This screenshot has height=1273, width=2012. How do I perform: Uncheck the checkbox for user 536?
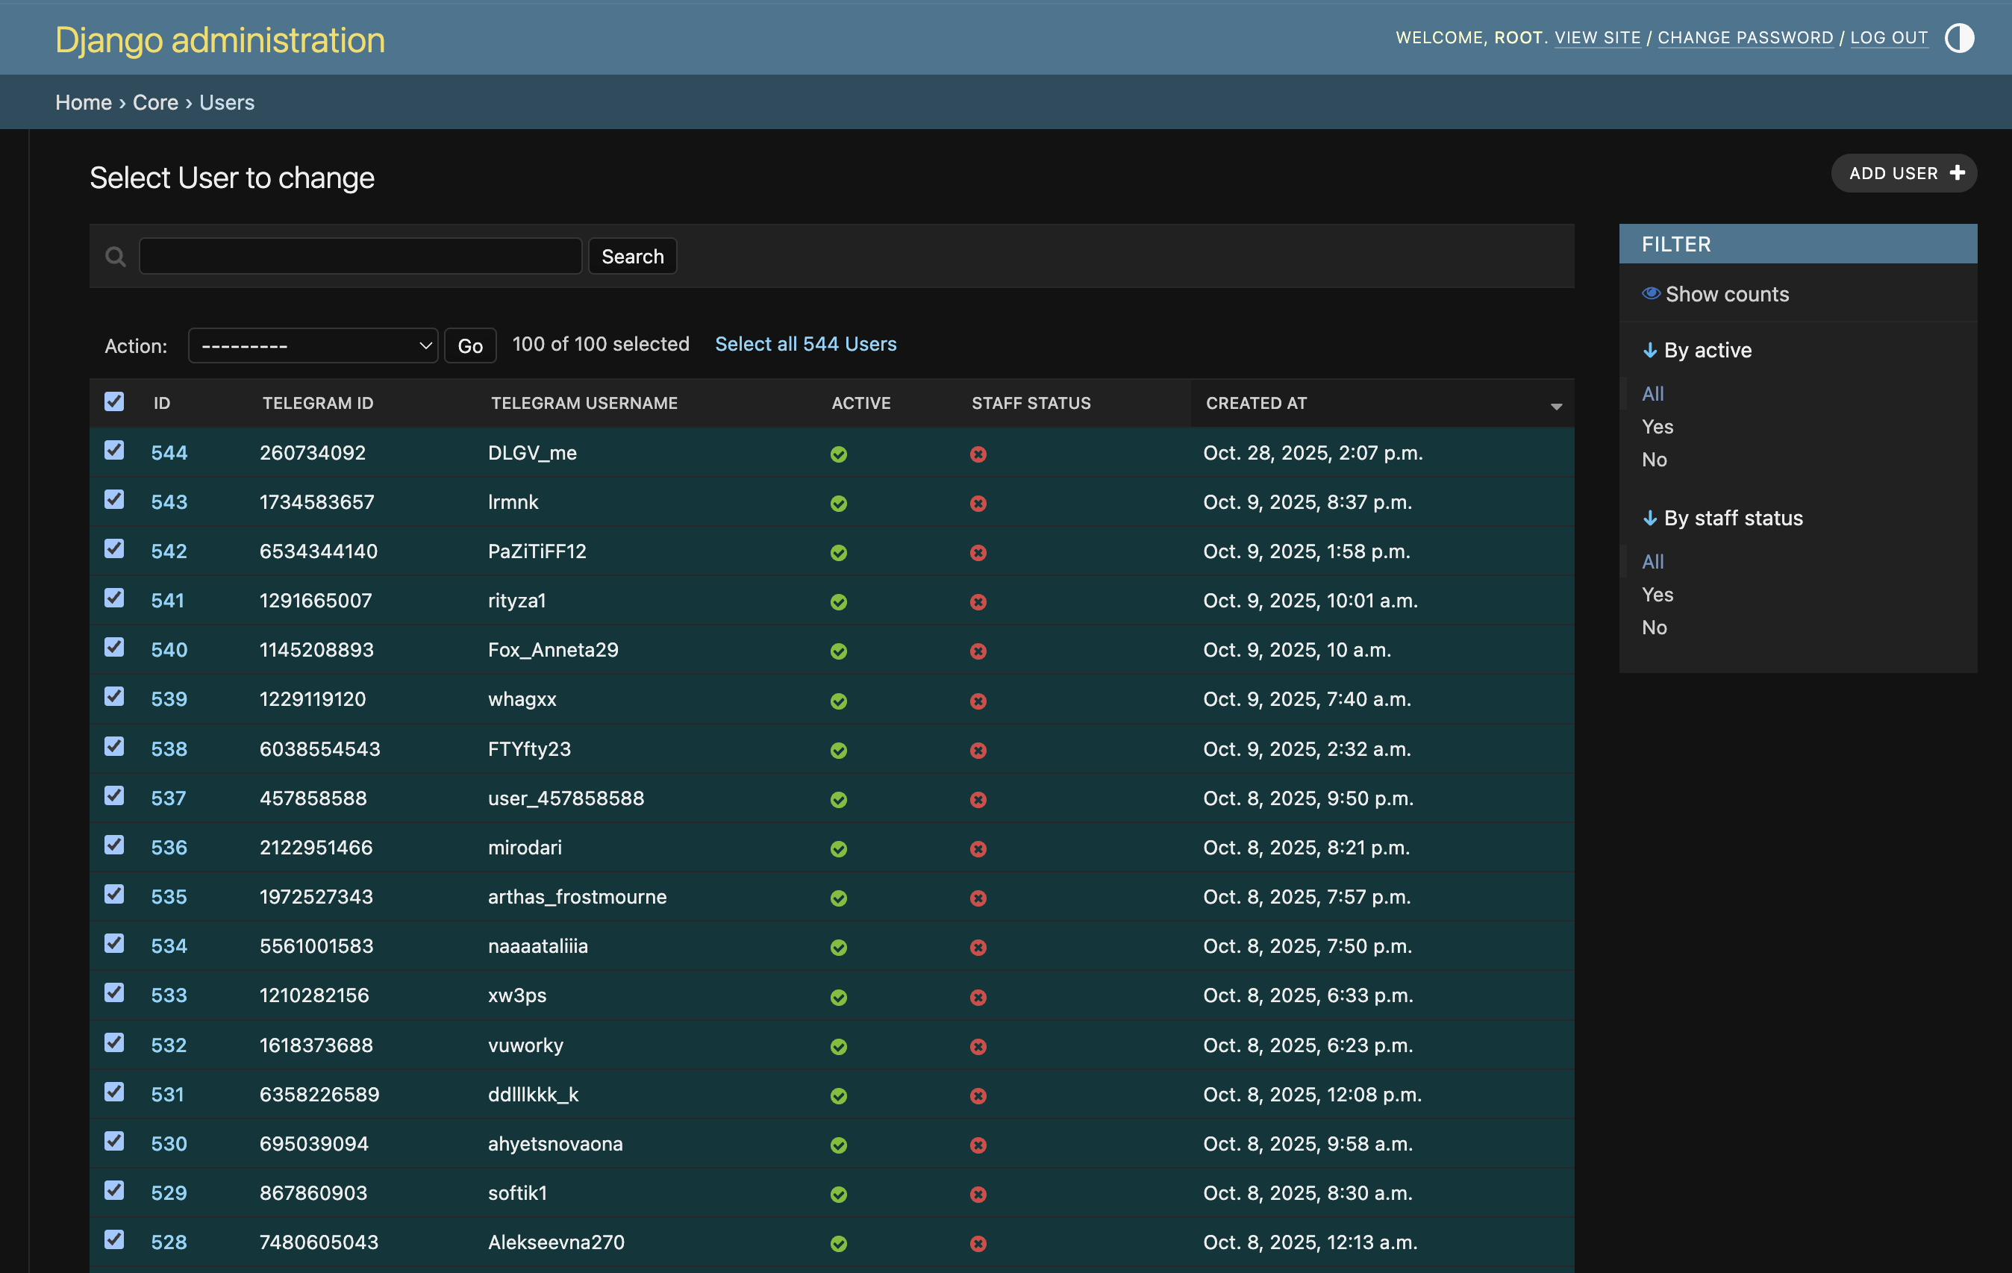tap(114, 845)
